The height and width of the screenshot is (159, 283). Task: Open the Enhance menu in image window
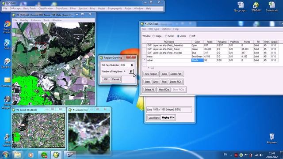coord(36,20)
